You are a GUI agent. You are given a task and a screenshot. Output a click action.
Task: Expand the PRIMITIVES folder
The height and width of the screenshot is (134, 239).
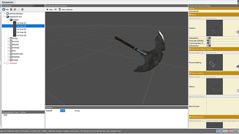(x=8, y=54)
